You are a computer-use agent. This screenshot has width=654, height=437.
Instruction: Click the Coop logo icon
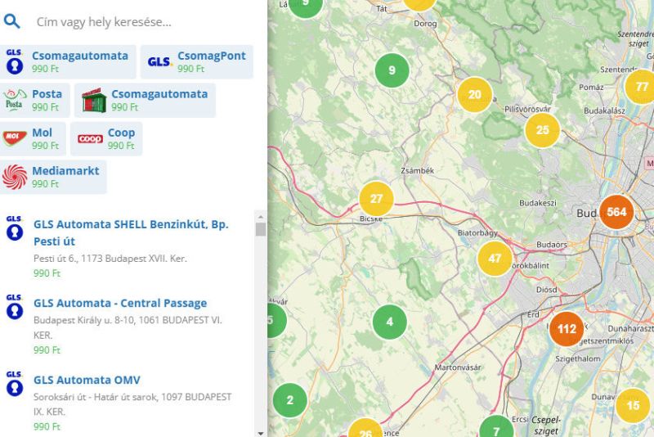click(90, 138)
